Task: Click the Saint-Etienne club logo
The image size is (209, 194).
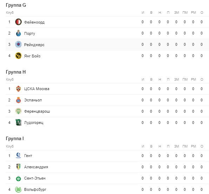Action: (x=18, y=178)
